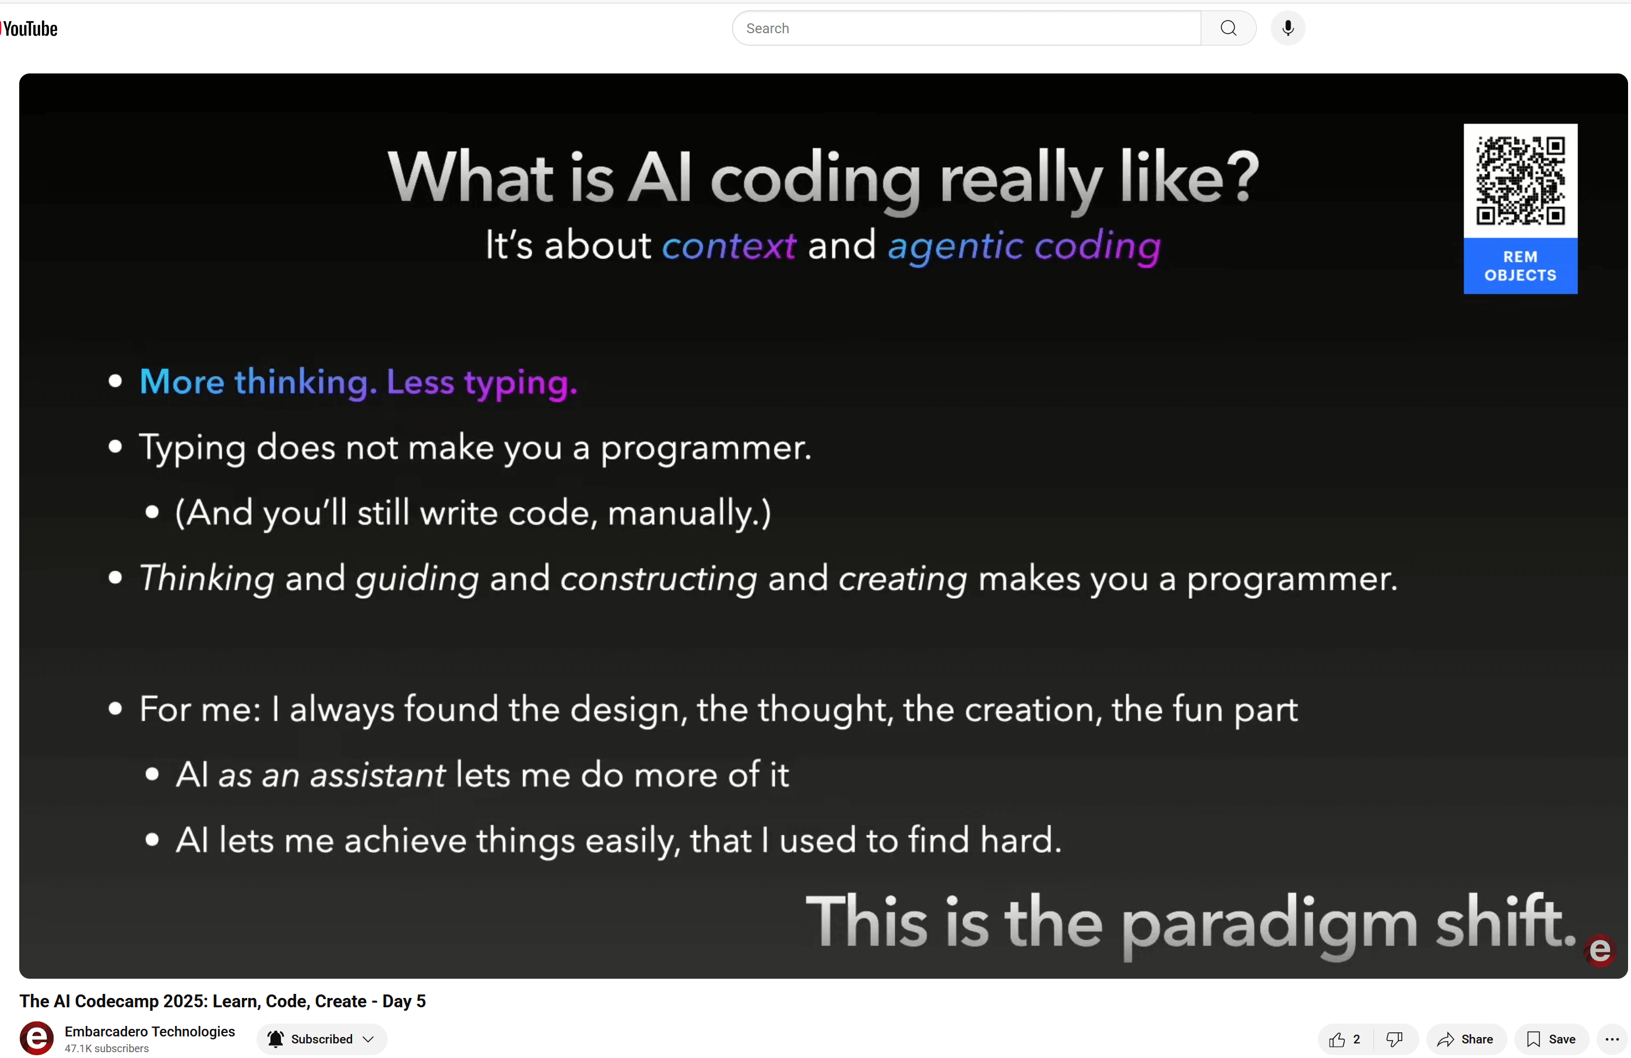Click the Save bookmark icon

[1533, 1039]
